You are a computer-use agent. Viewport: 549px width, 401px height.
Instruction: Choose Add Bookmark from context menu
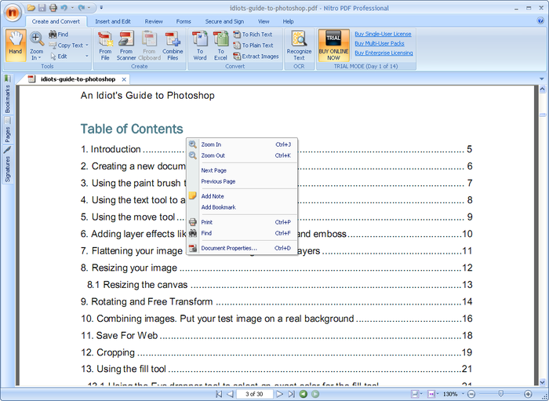[218, 207]
